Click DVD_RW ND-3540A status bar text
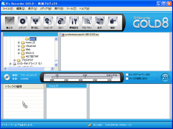Screen dimensions: 173x129 click(x=118, y=125)
